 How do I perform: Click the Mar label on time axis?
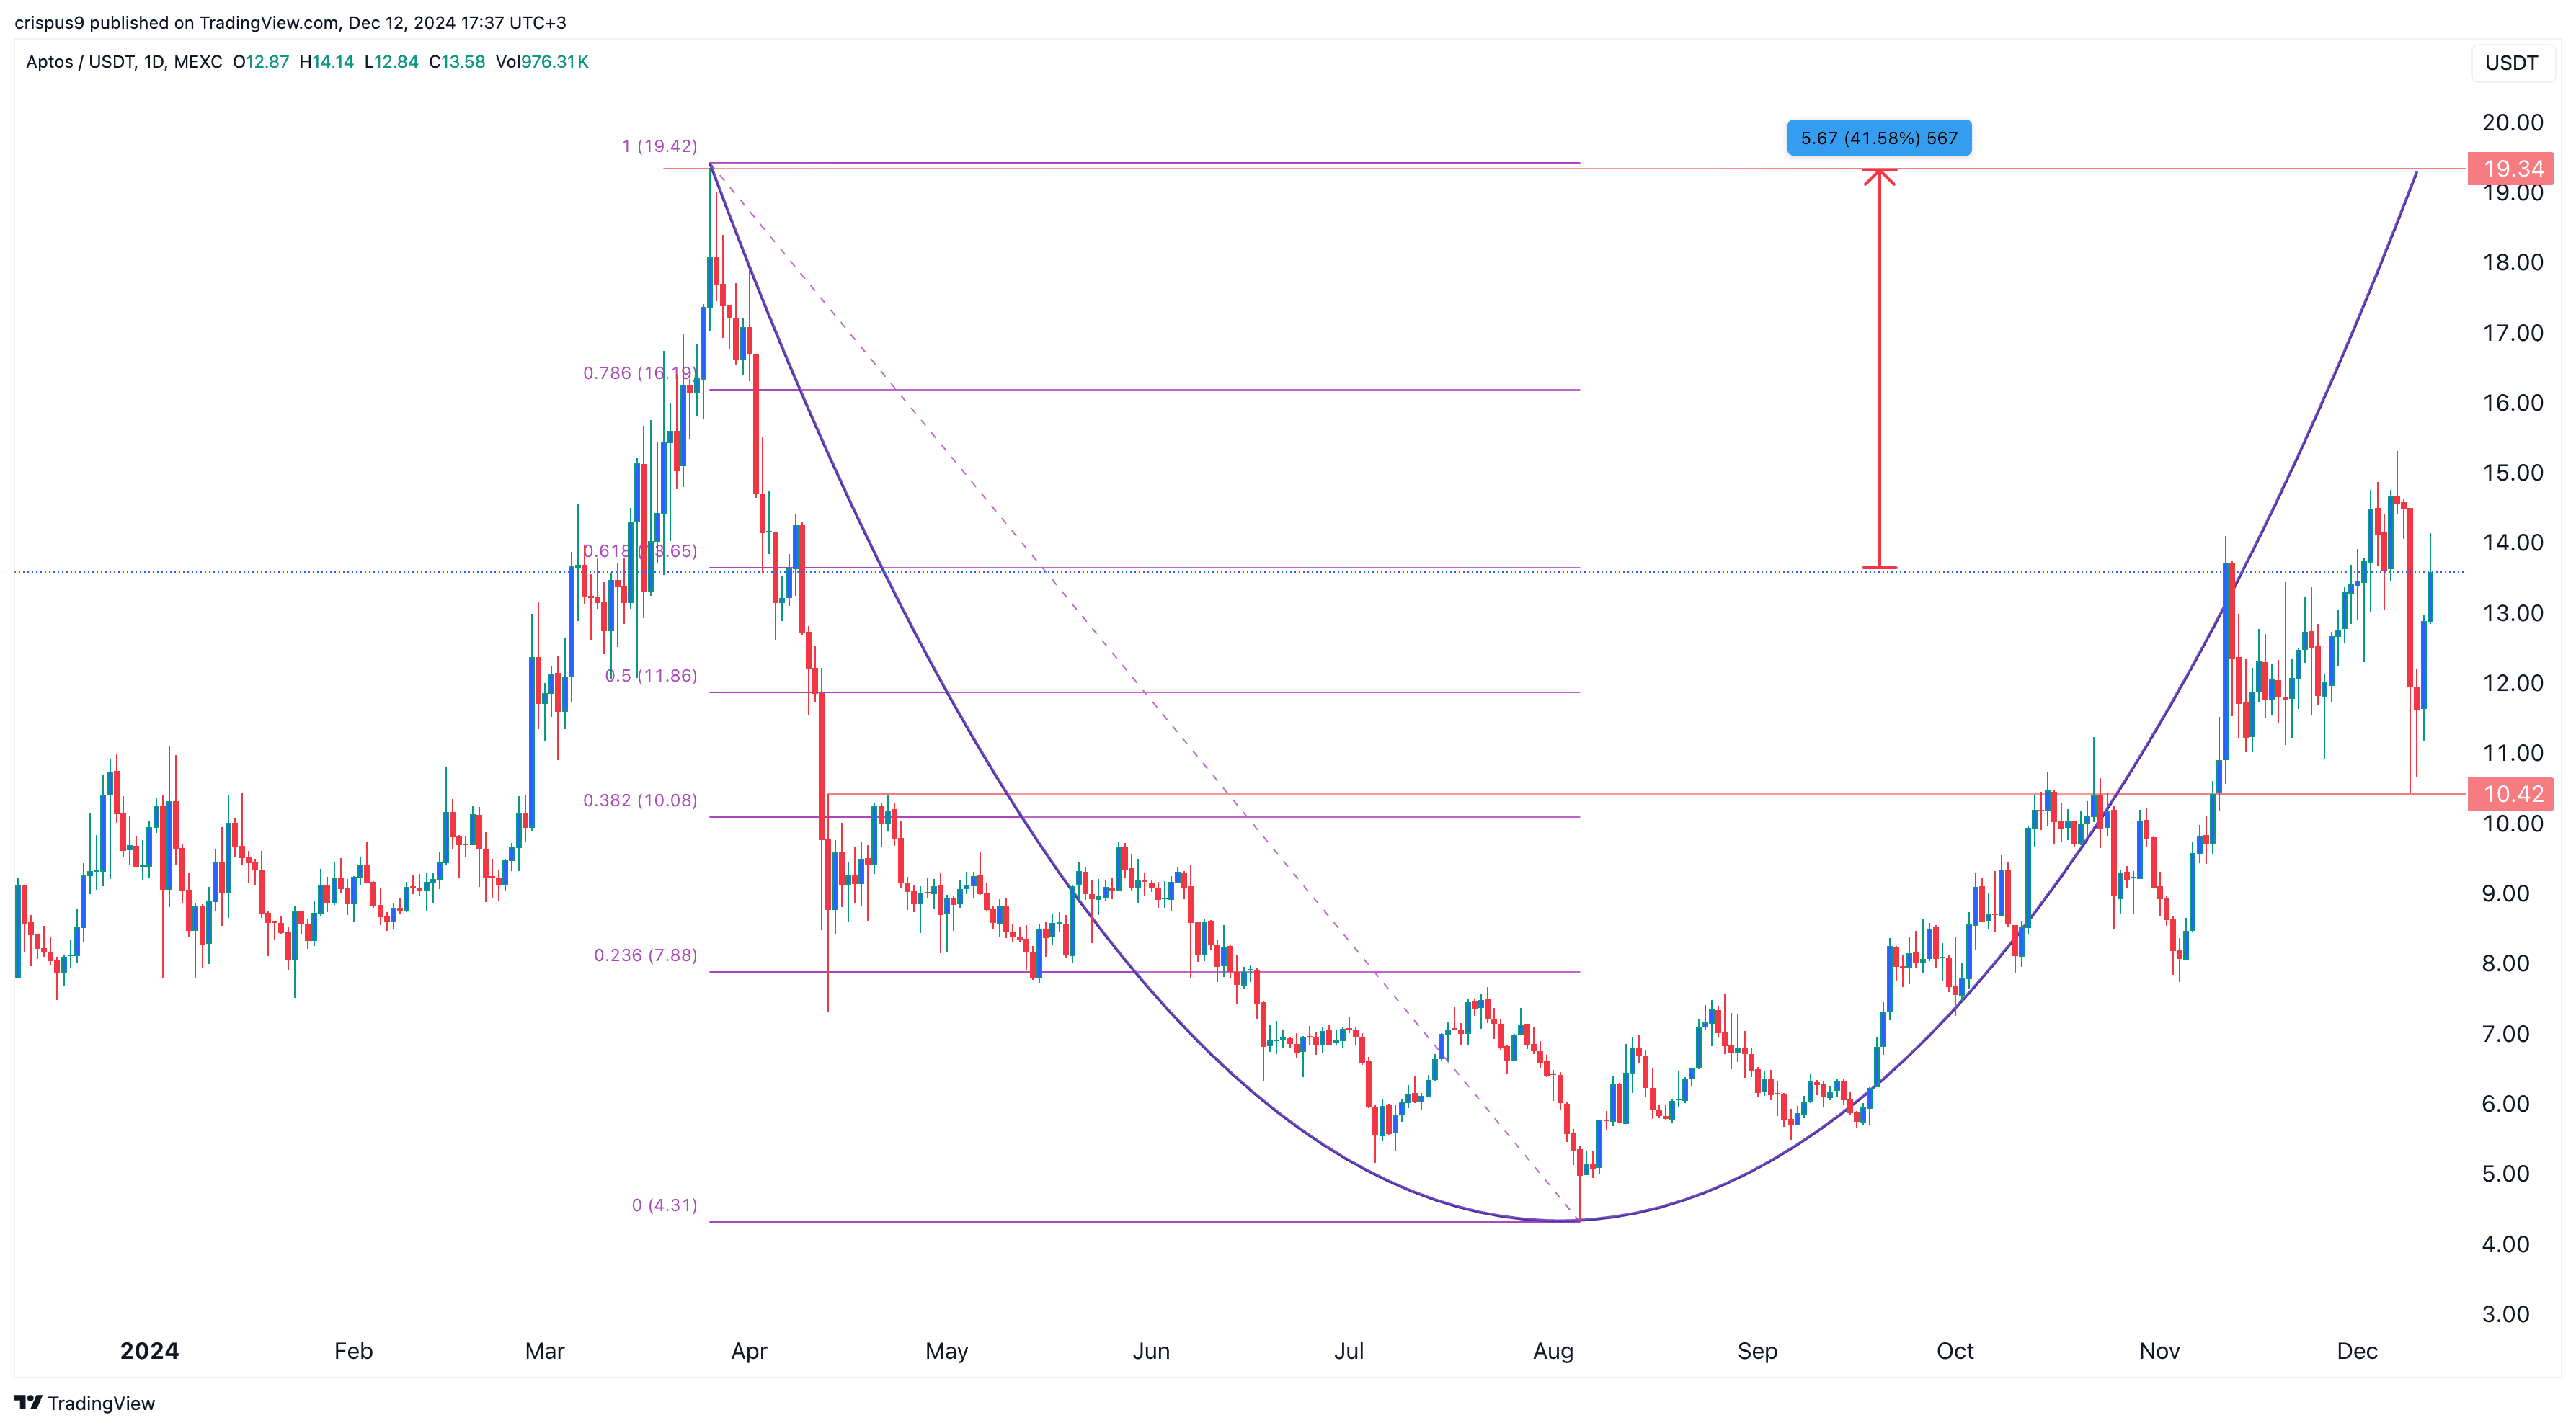[545, 1351]
